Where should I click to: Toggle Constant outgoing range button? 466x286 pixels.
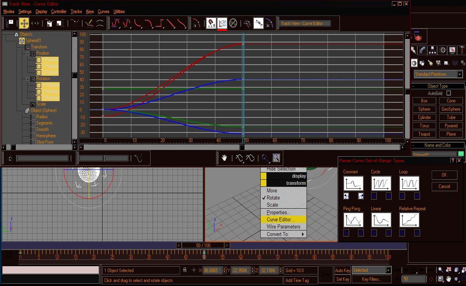pyautogui.click(x=361, y=196)
